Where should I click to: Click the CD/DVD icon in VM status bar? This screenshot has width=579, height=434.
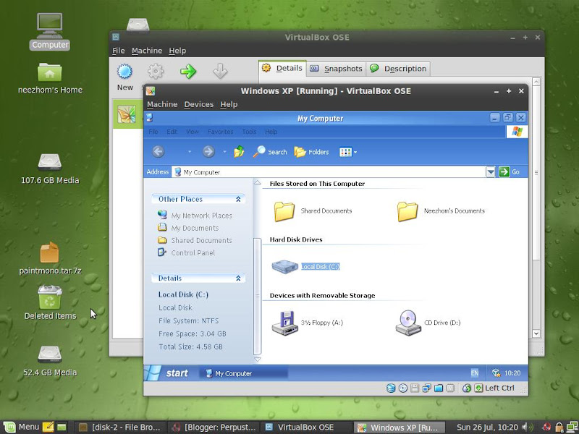(x=403, y=388)
